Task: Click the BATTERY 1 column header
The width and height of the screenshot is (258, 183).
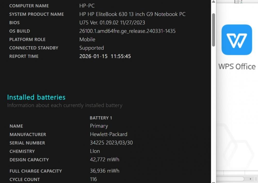Action: [101, 118]
